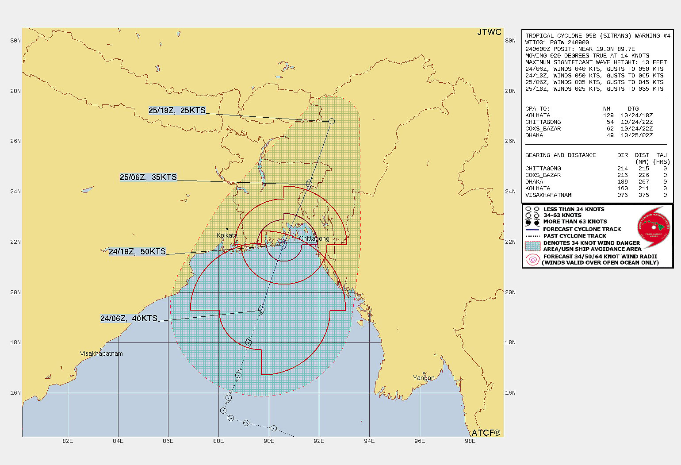Viewport: 681px width, 465px height.
Task: Click the "WTIO31 PGTW 240900" header line
Action: (557, 42)
